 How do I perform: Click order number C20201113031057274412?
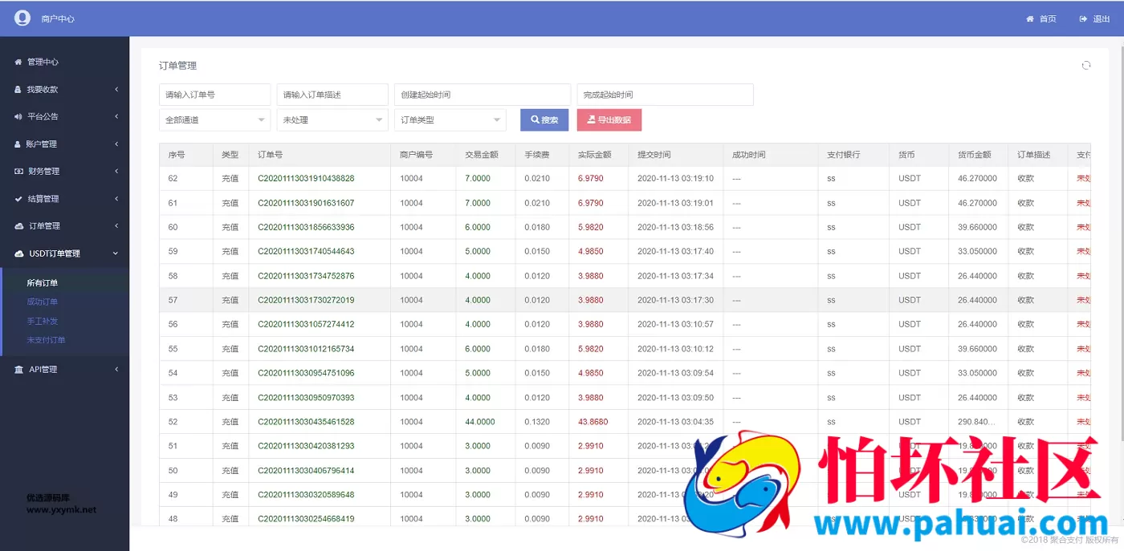[306, 324]
